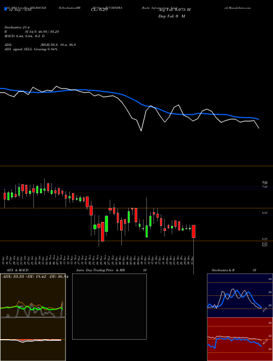
Task: Click the 'Avg Vol: 0.075 M' label
Action: (x=174, y=10)
